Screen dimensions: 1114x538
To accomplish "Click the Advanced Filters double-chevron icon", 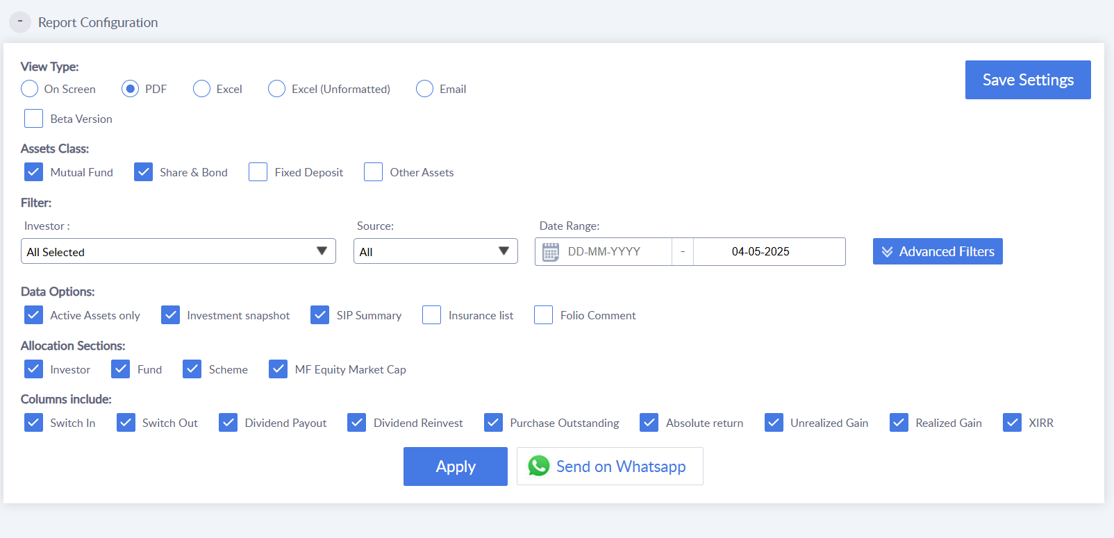I will coord(887,252).
